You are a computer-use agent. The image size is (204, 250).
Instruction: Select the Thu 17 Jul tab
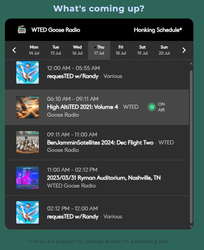99,50
